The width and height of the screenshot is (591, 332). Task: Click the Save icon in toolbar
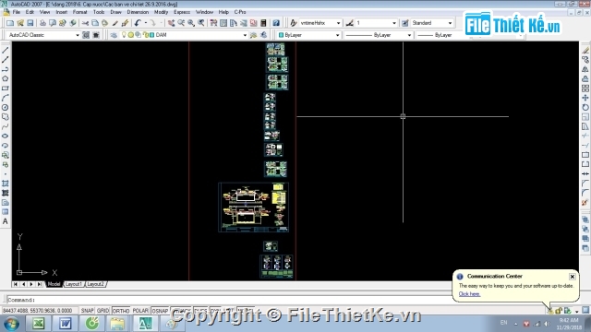(x=30, y=23)
